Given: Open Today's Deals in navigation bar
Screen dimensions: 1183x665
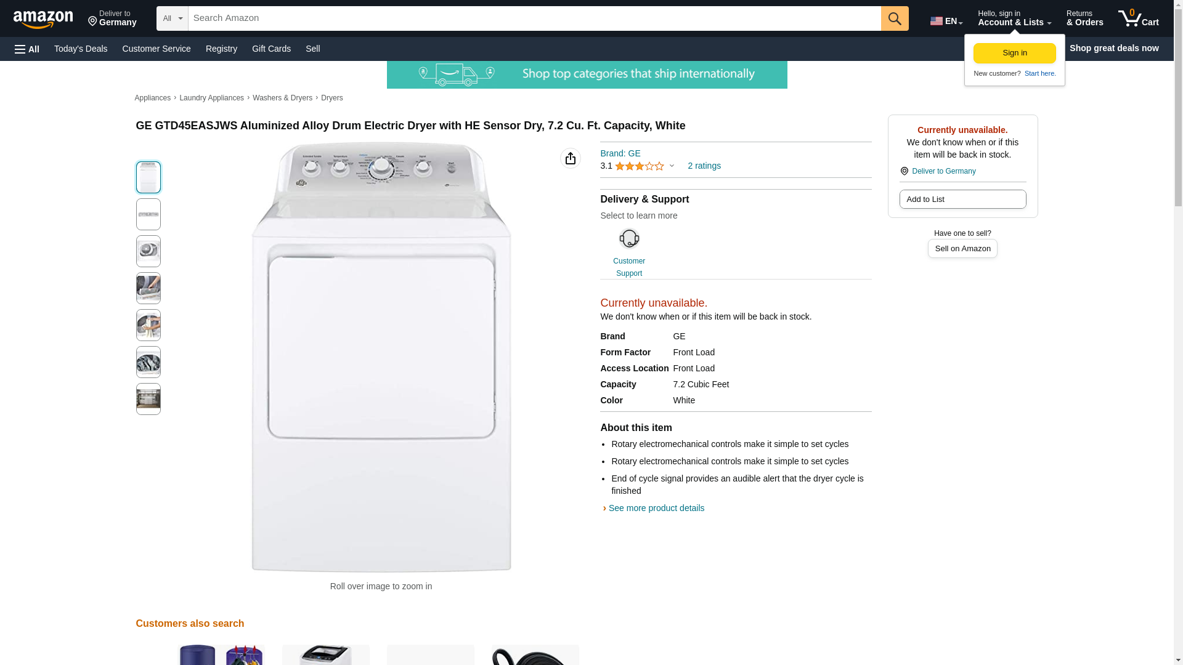Looking at the screenshot, I should [81, 49].
